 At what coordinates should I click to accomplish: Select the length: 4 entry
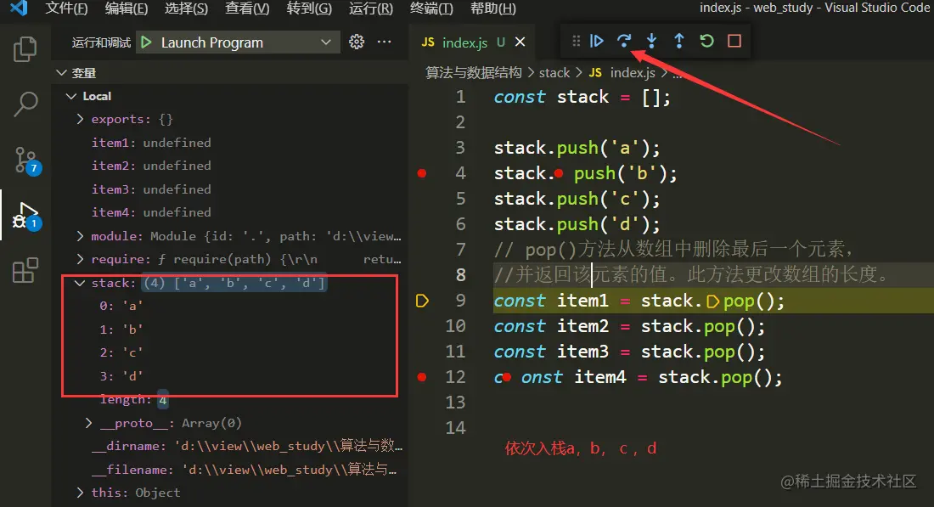coord(134,400)
